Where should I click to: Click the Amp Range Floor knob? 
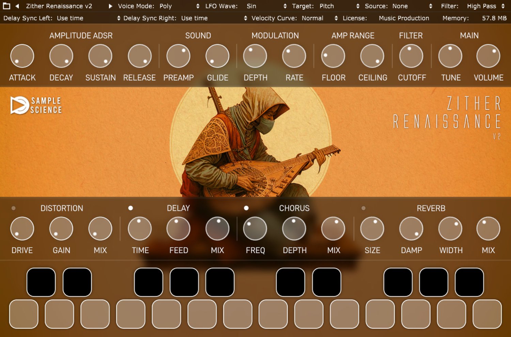[x=333, y=56]
